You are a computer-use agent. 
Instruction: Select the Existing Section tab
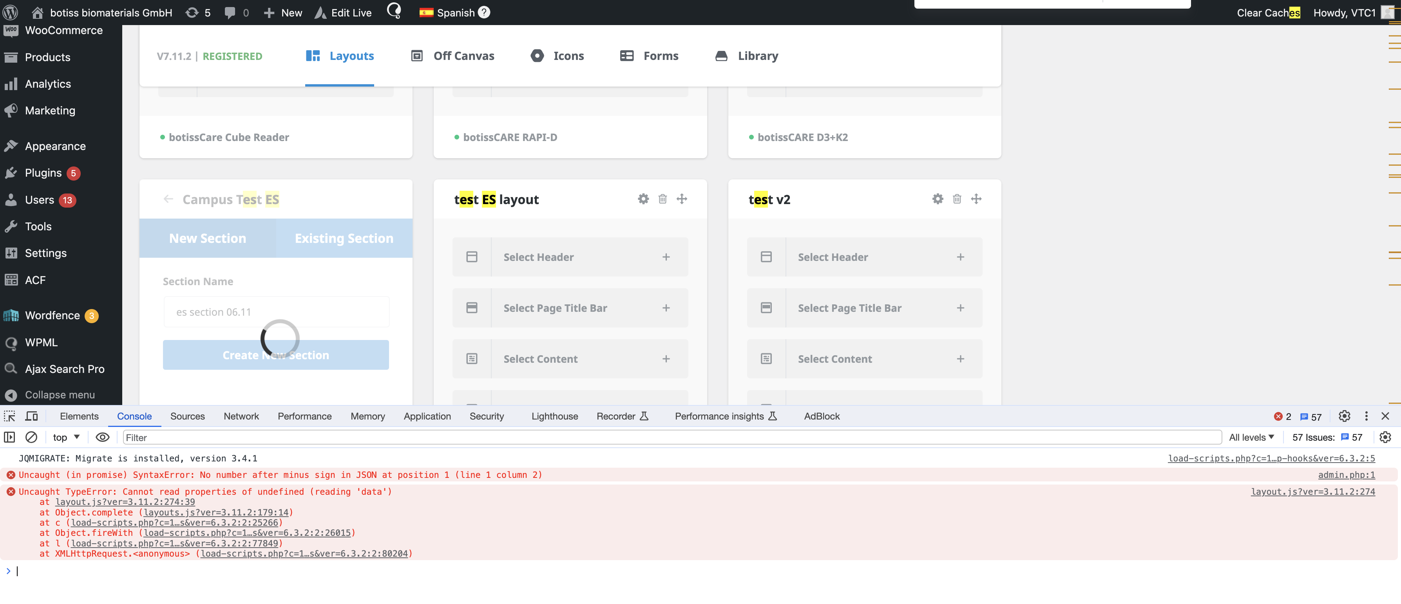point(344,238)
